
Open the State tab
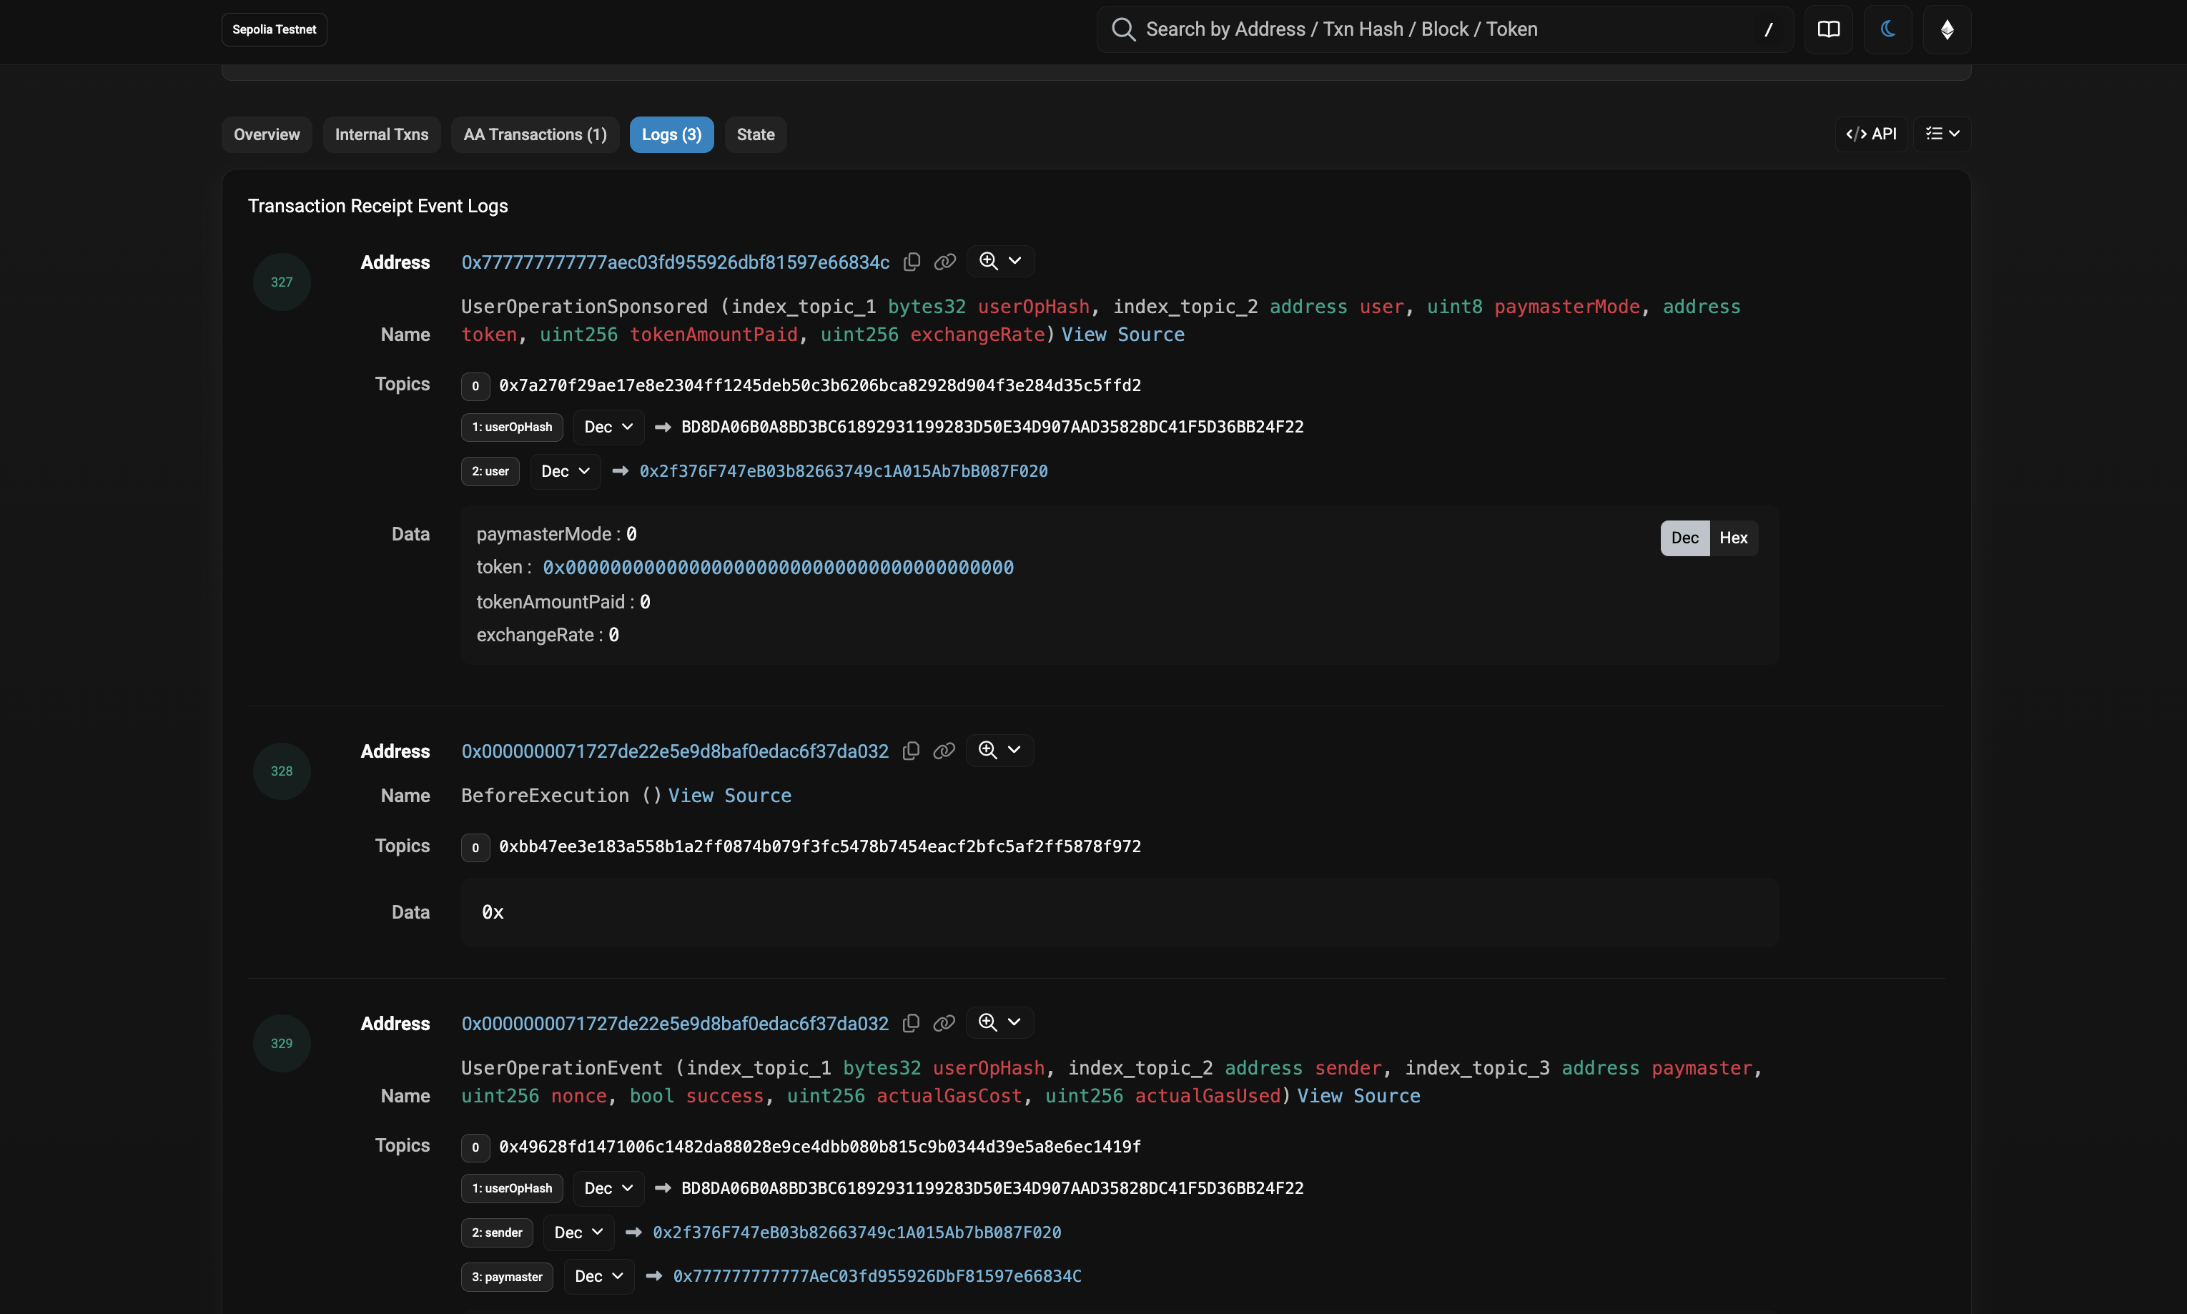[x=754, y=134]
